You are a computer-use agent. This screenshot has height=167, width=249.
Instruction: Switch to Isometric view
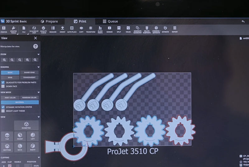[26, 125]
